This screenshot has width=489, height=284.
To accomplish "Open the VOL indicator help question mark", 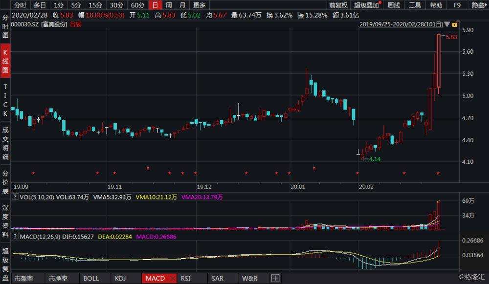I will (x=15, y=197).
